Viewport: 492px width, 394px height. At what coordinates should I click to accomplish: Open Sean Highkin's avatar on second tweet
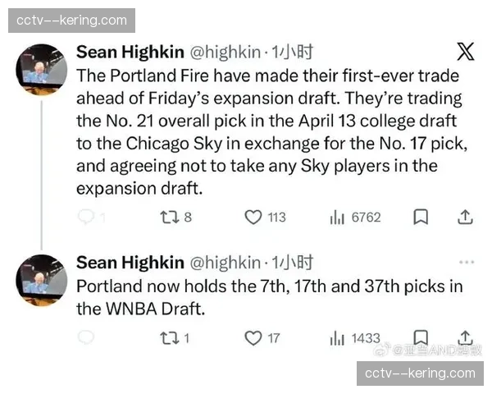pos(42,280)
